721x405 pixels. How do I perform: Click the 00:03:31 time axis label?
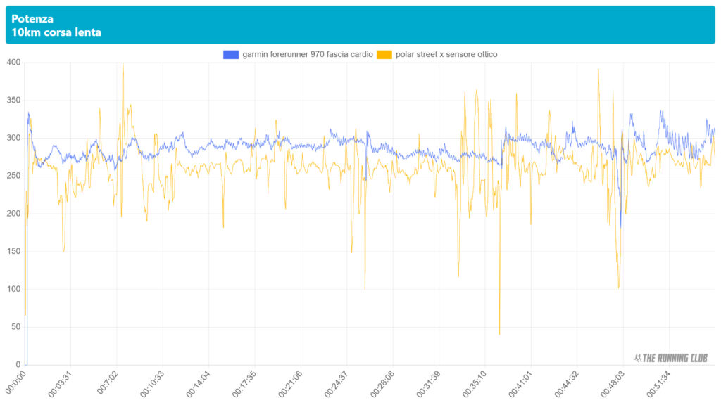tap(61, 384)
